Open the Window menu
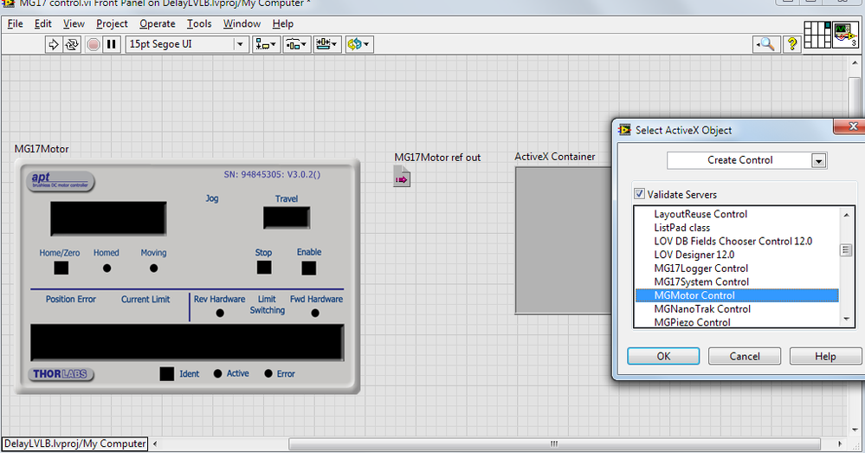The image size is (865, 453). click(x=242, y=23)
